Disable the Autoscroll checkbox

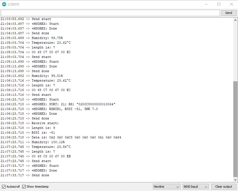point(4,187)
